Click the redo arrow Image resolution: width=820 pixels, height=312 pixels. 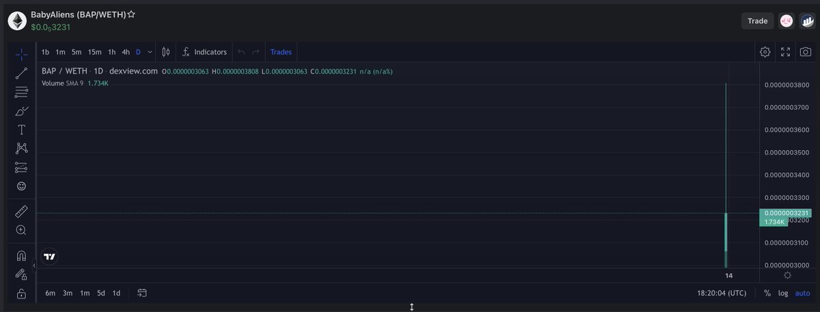pos(256,52)
